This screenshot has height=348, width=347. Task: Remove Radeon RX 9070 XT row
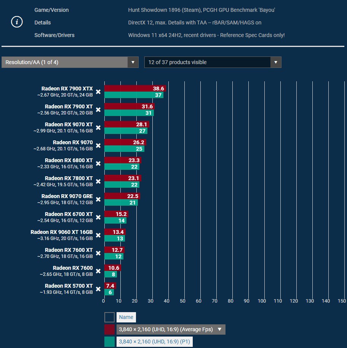[98, 127]
